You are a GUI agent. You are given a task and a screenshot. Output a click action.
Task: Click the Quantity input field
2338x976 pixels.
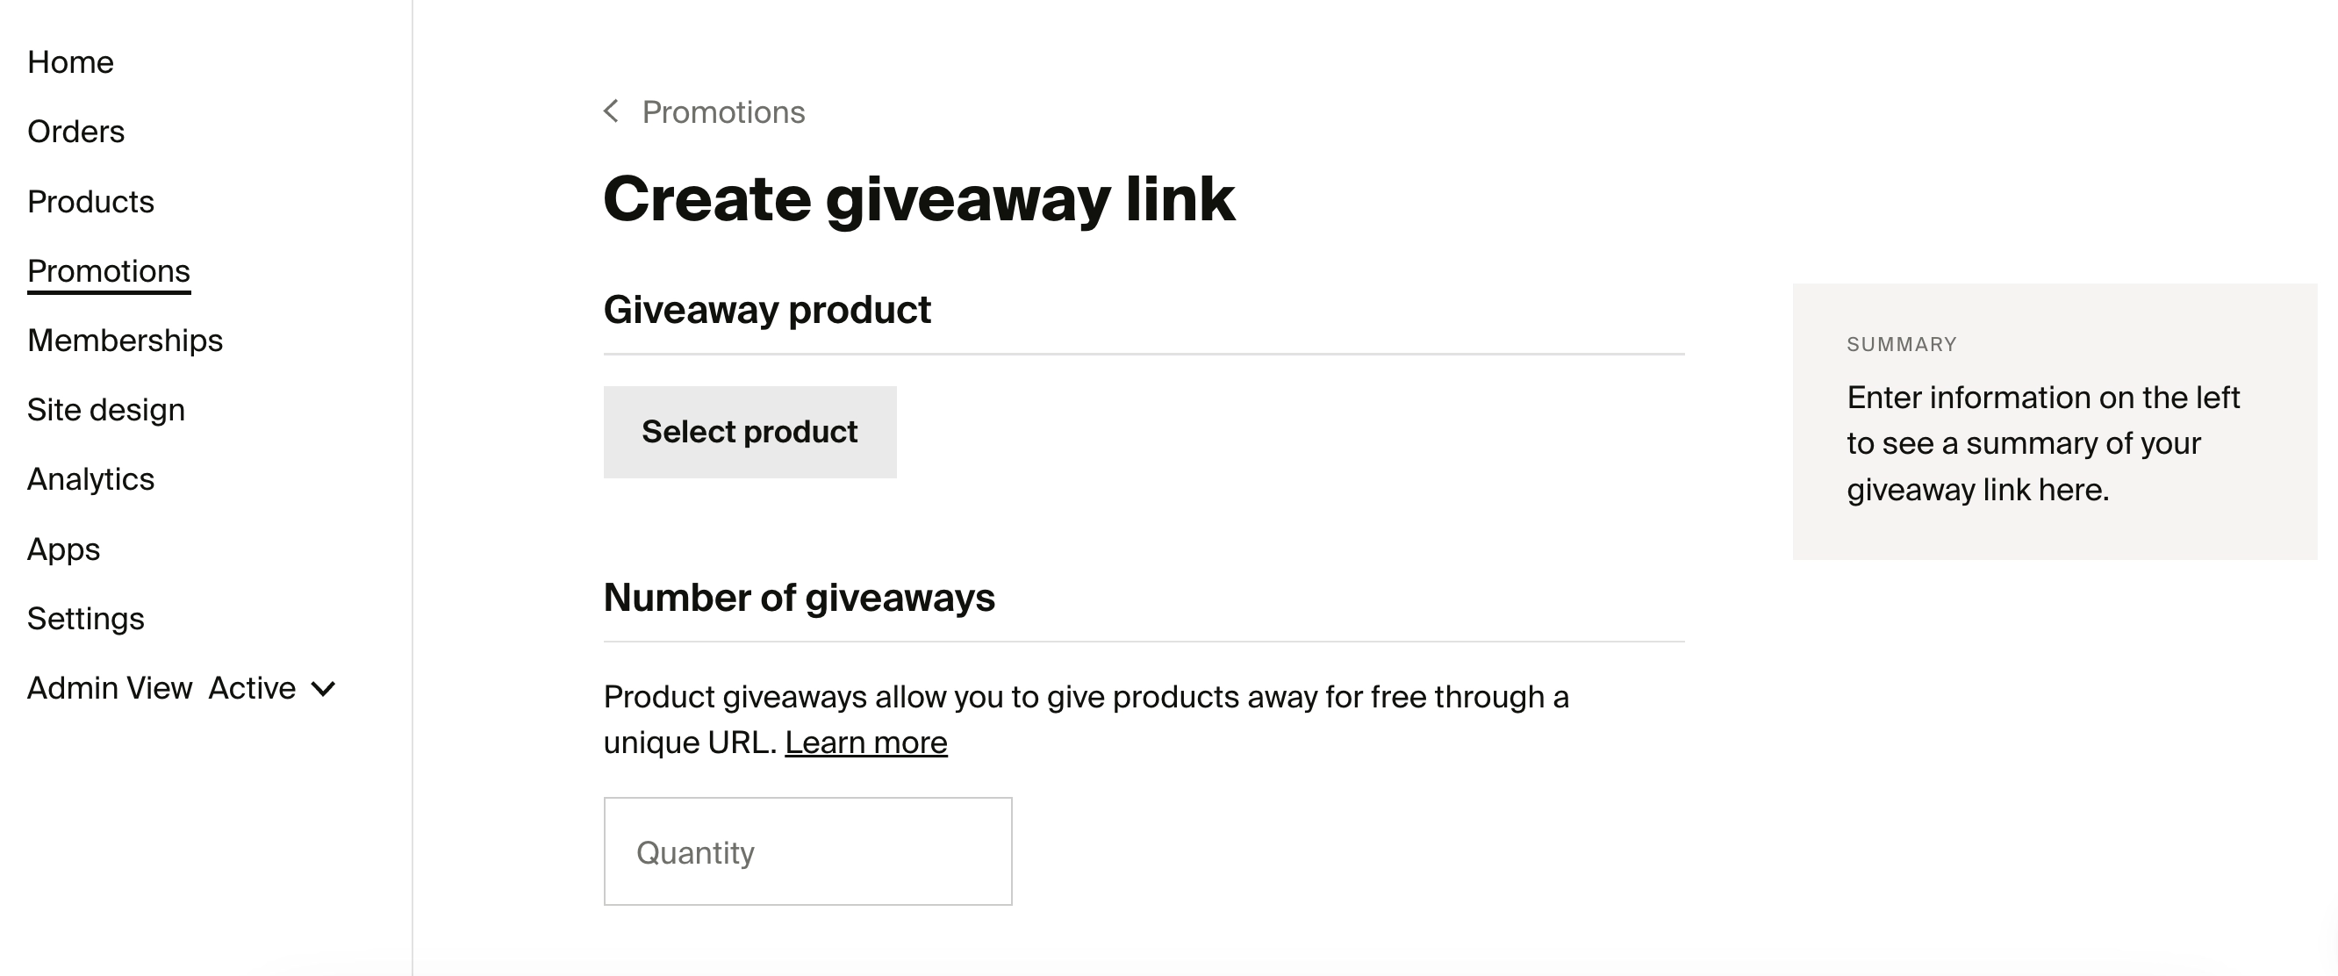(807, 851)
